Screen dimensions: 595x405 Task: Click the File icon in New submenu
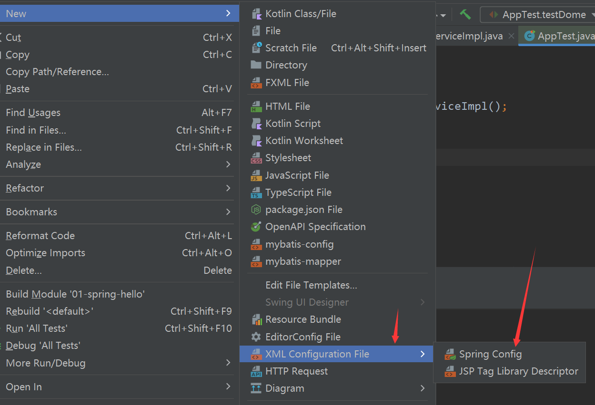coord(256,31)
